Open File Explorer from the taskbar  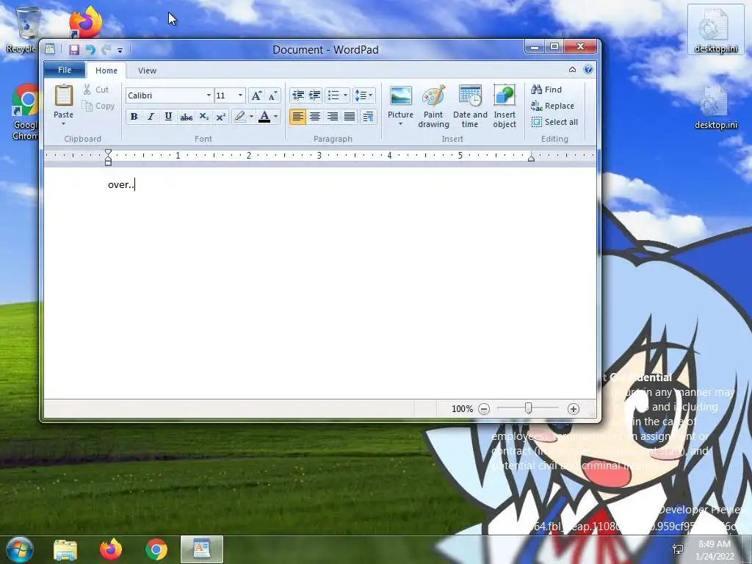(65, 549)
